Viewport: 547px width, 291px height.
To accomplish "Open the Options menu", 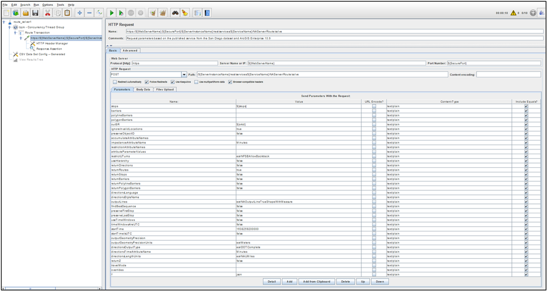I will [x=48, y=5].
